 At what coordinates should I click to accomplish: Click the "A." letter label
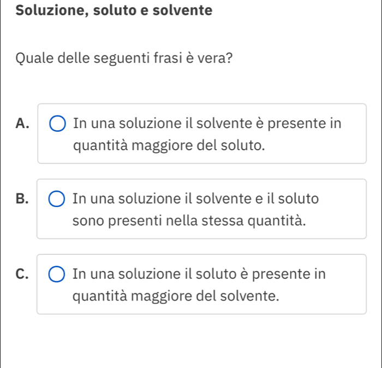pos(23,124)
